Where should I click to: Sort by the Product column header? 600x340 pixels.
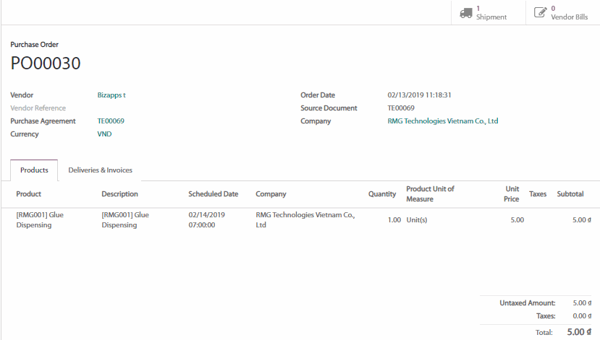29,194
